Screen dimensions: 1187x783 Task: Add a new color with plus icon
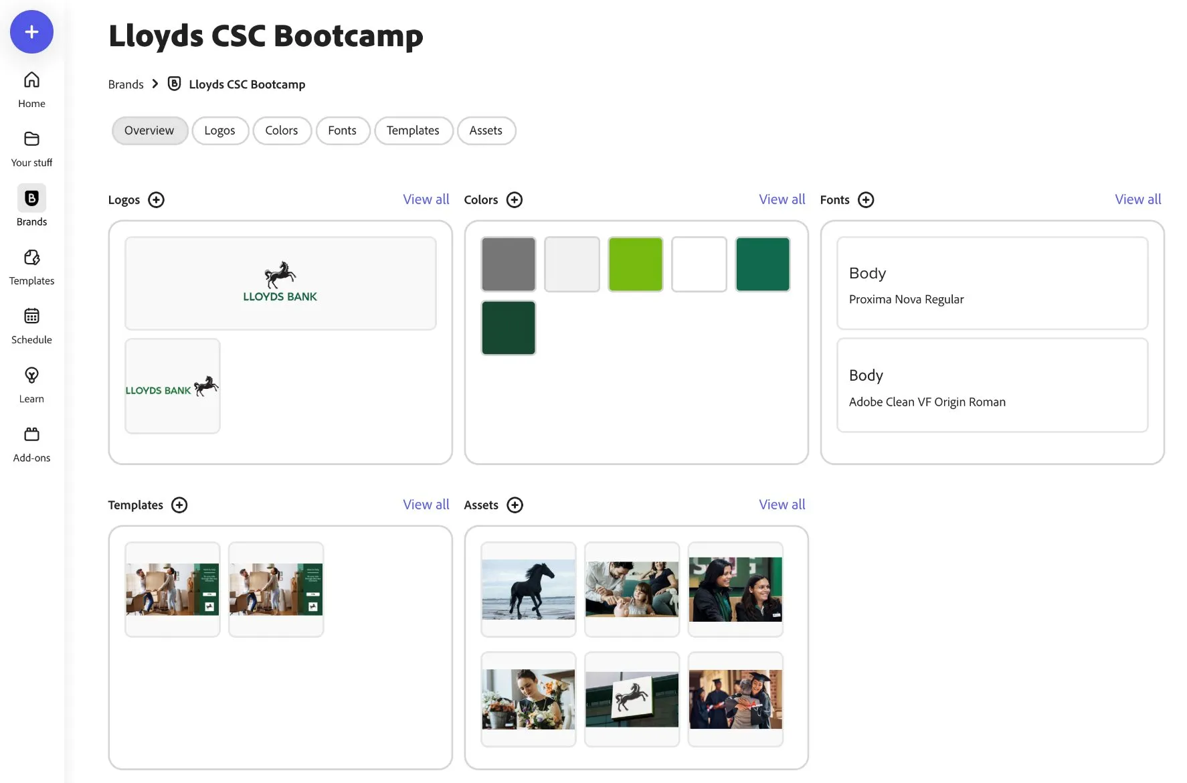(515, 200)
